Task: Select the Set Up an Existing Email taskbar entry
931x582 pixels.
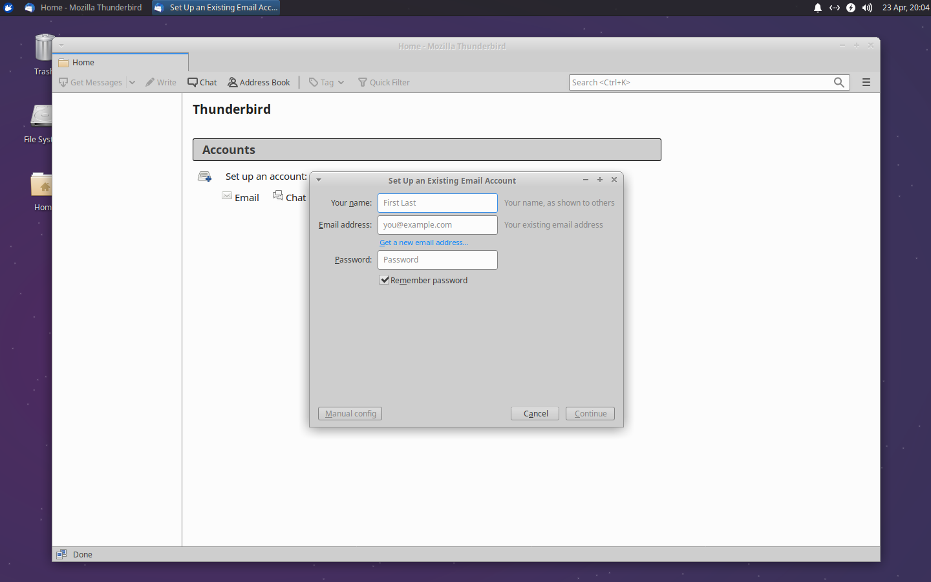Action: [215, 8]
